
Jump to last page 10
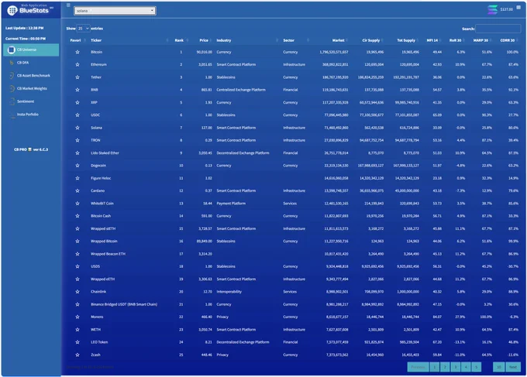click(x=499, y=367)
